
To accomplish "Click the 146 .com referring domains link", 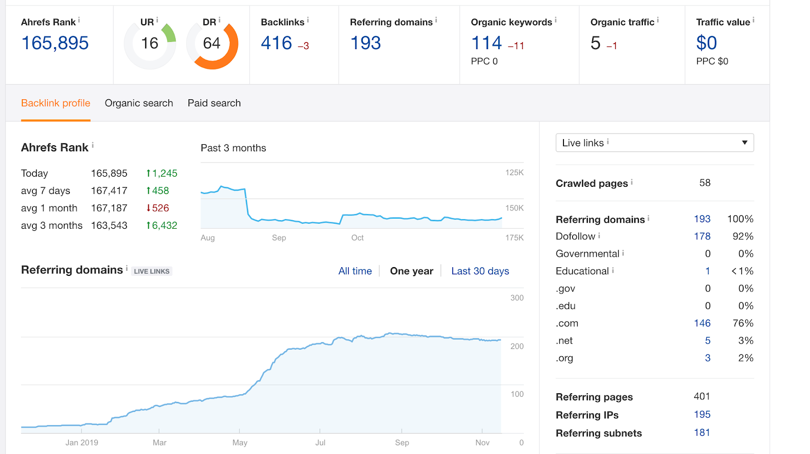I will pos(702,323).
